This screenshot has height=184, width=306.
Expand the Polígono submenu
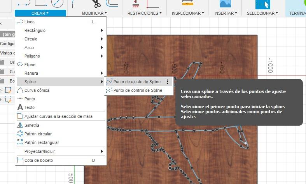click(61, 56)
